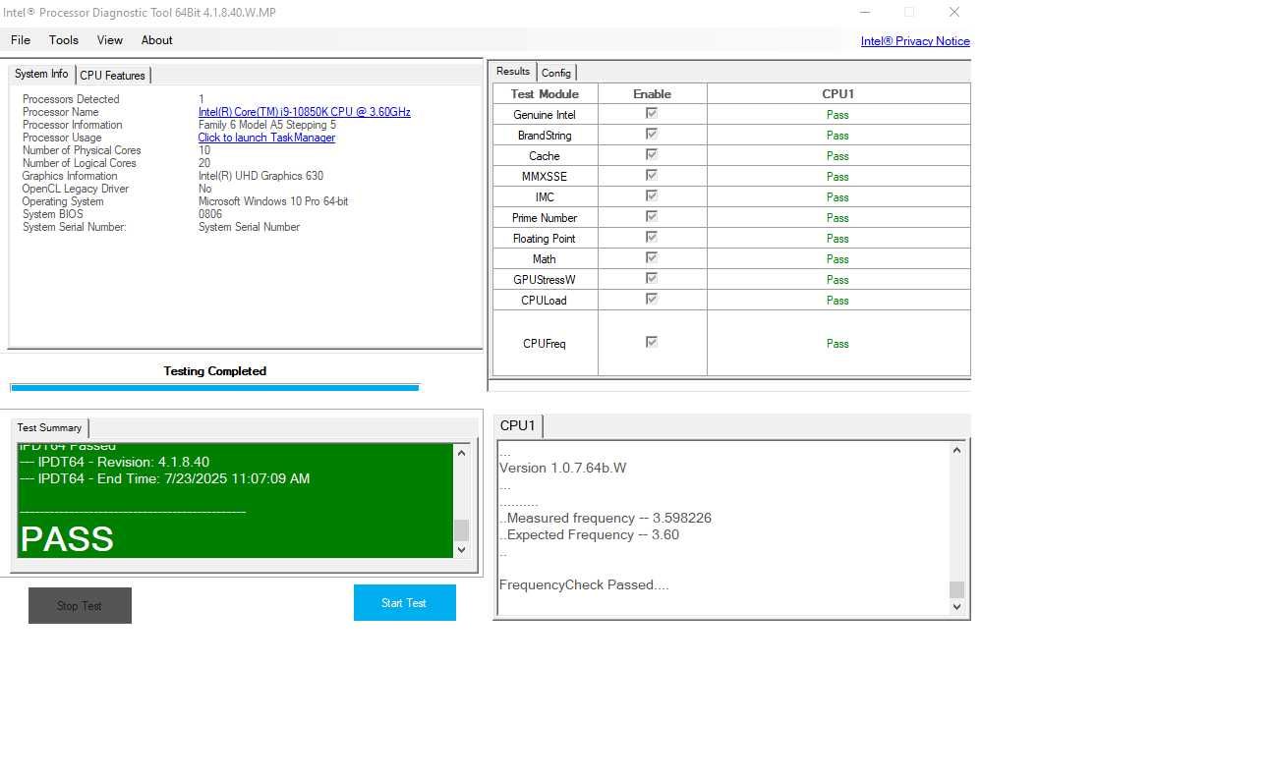Toggle the Prime Number enable checkbox
1270x777 pixels.
[651, 216]
